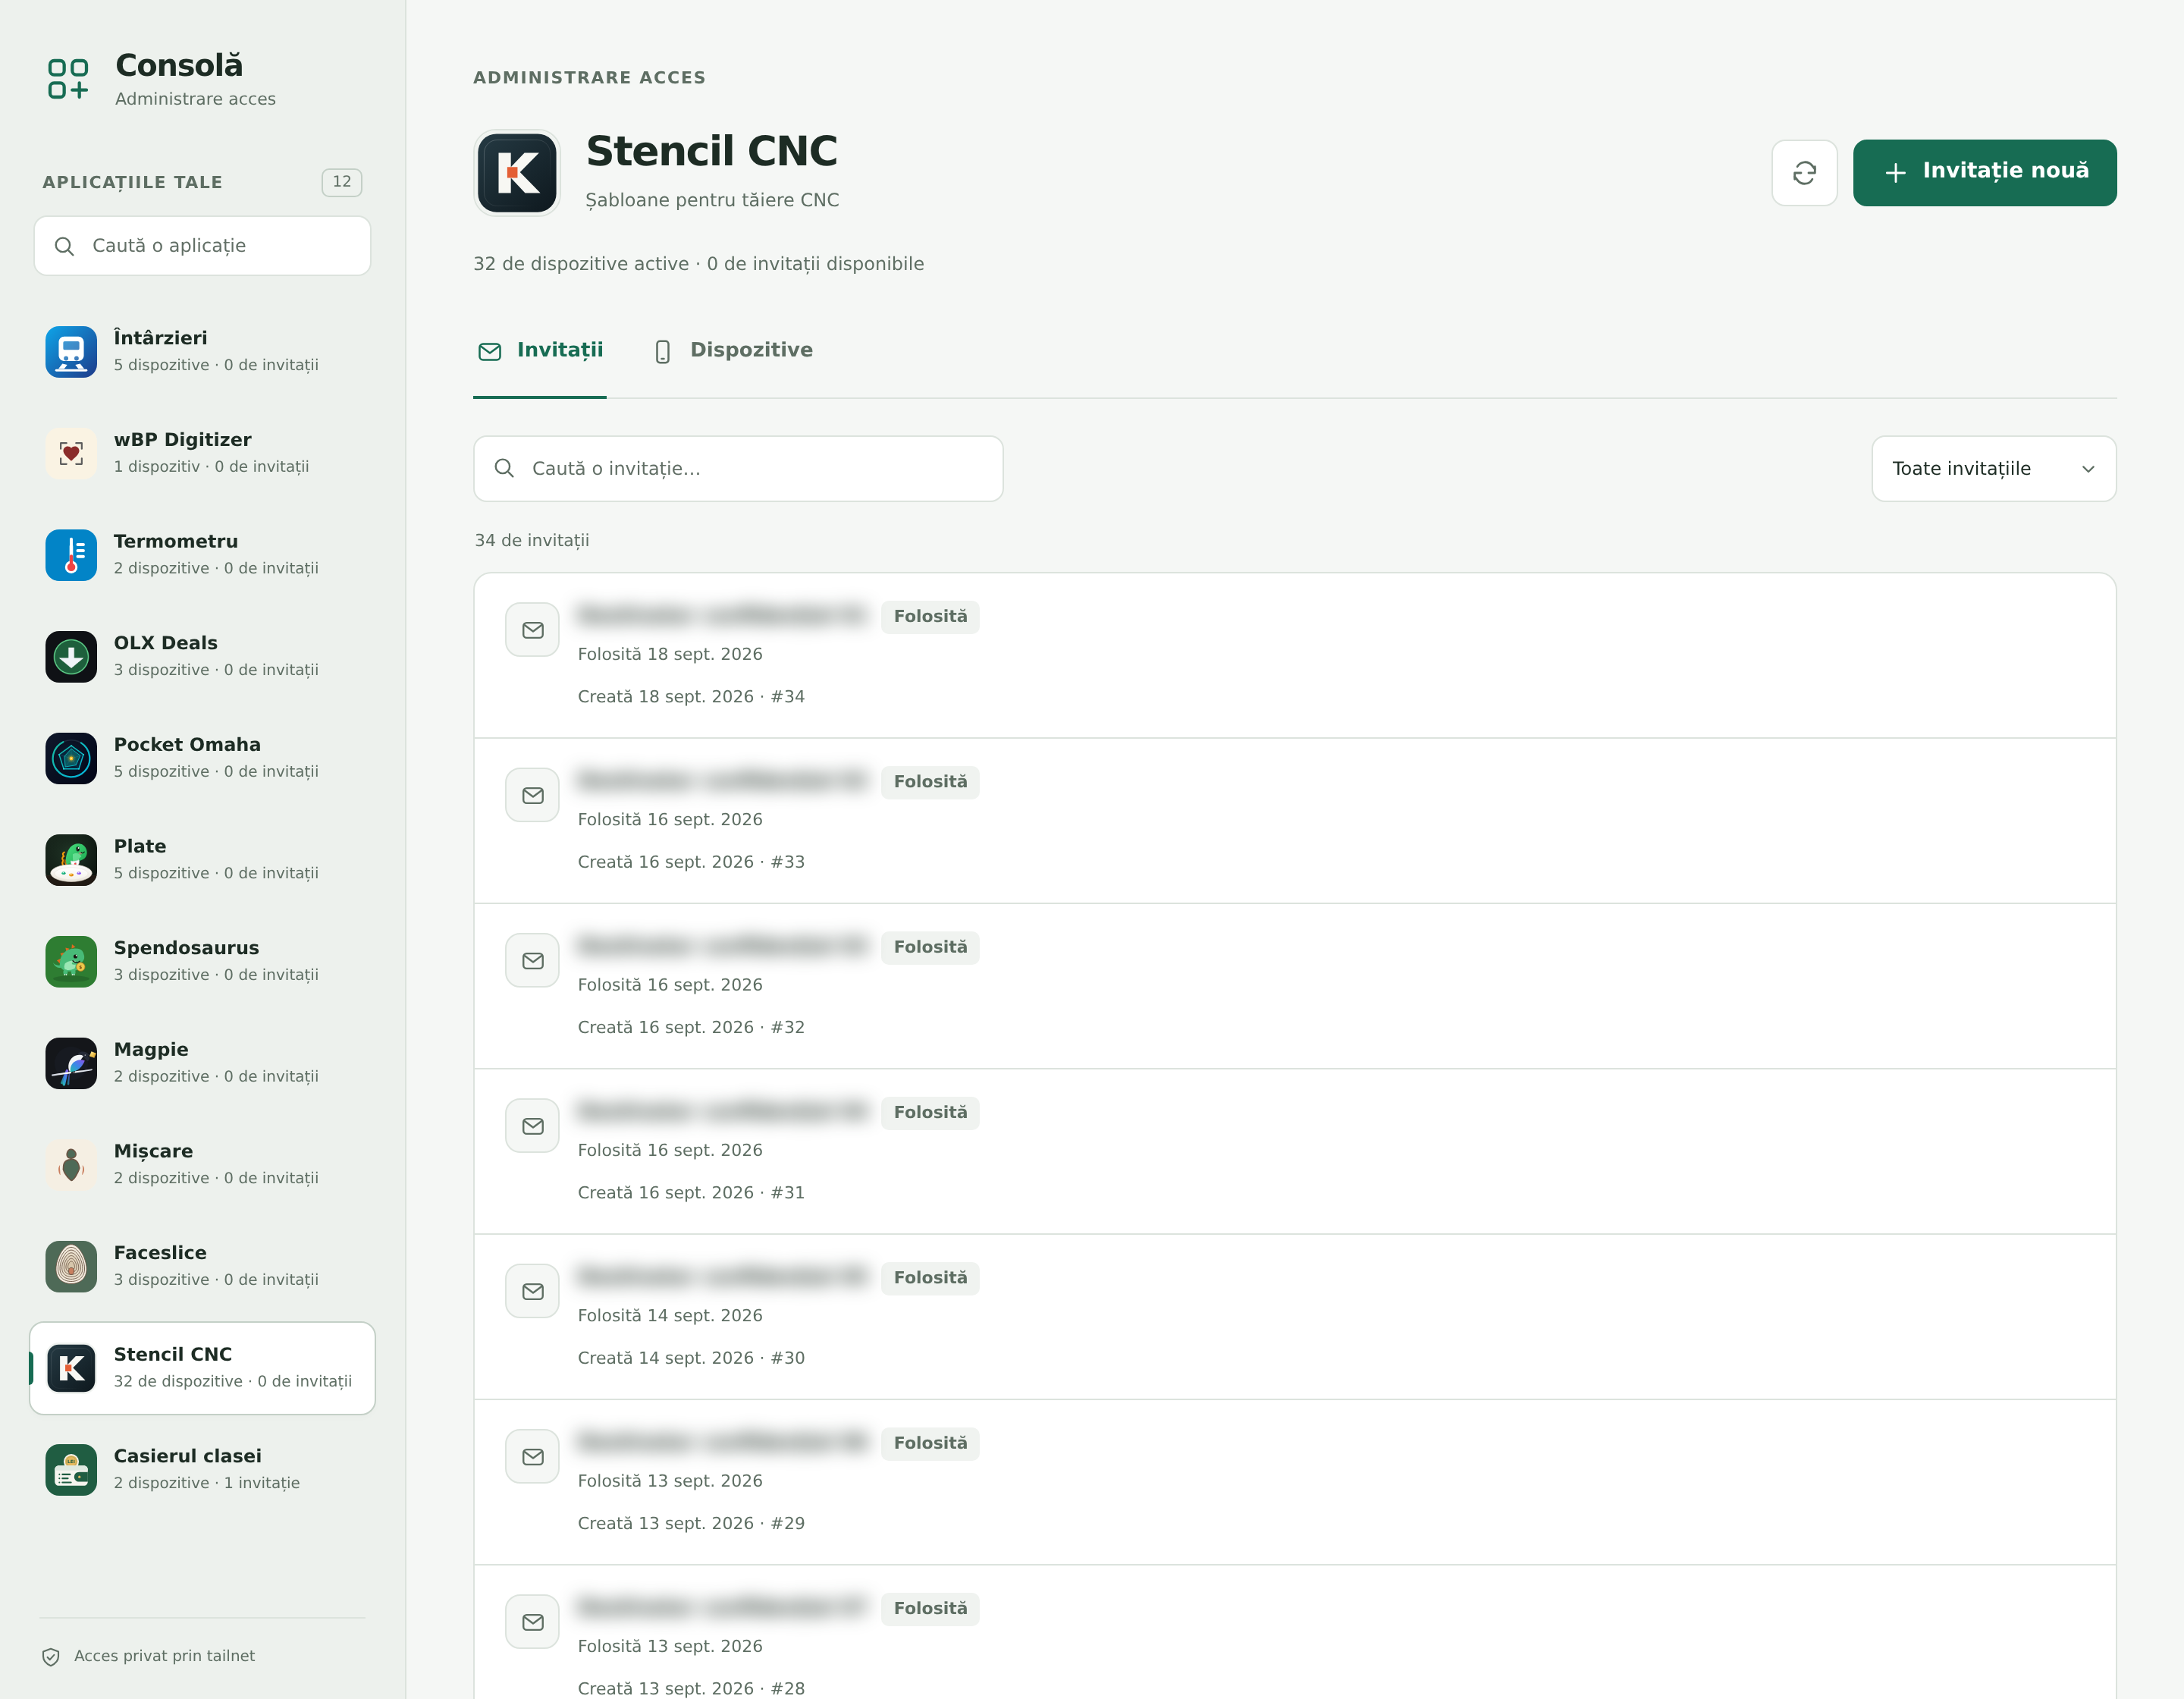Select the Spendosaurus app icon

click(x=71, y=961)
